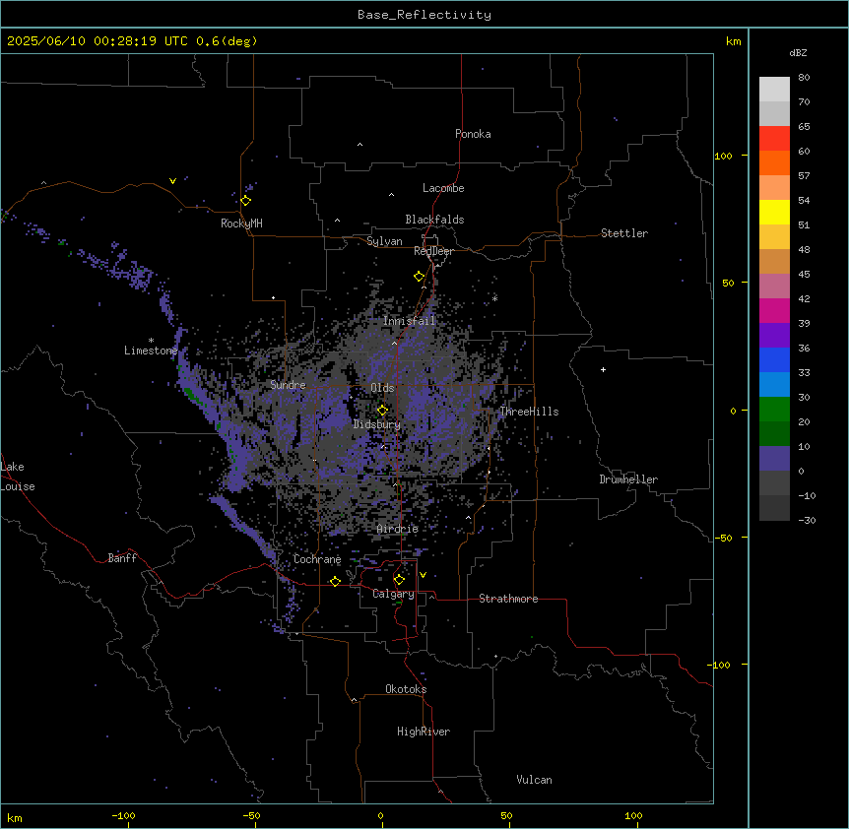849x829 pixels.
Task: Click the asterisk marker above the Limestone label
Action: click(x=151, y=341)
